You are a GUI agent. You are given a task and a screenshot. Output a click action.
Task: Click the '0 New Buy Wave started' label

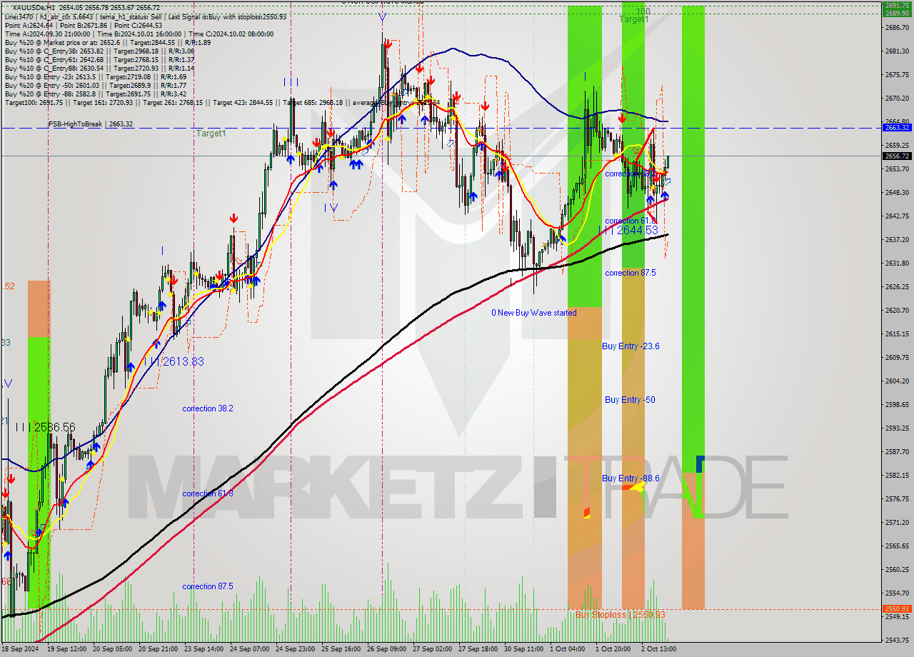(x=534, y=313)
